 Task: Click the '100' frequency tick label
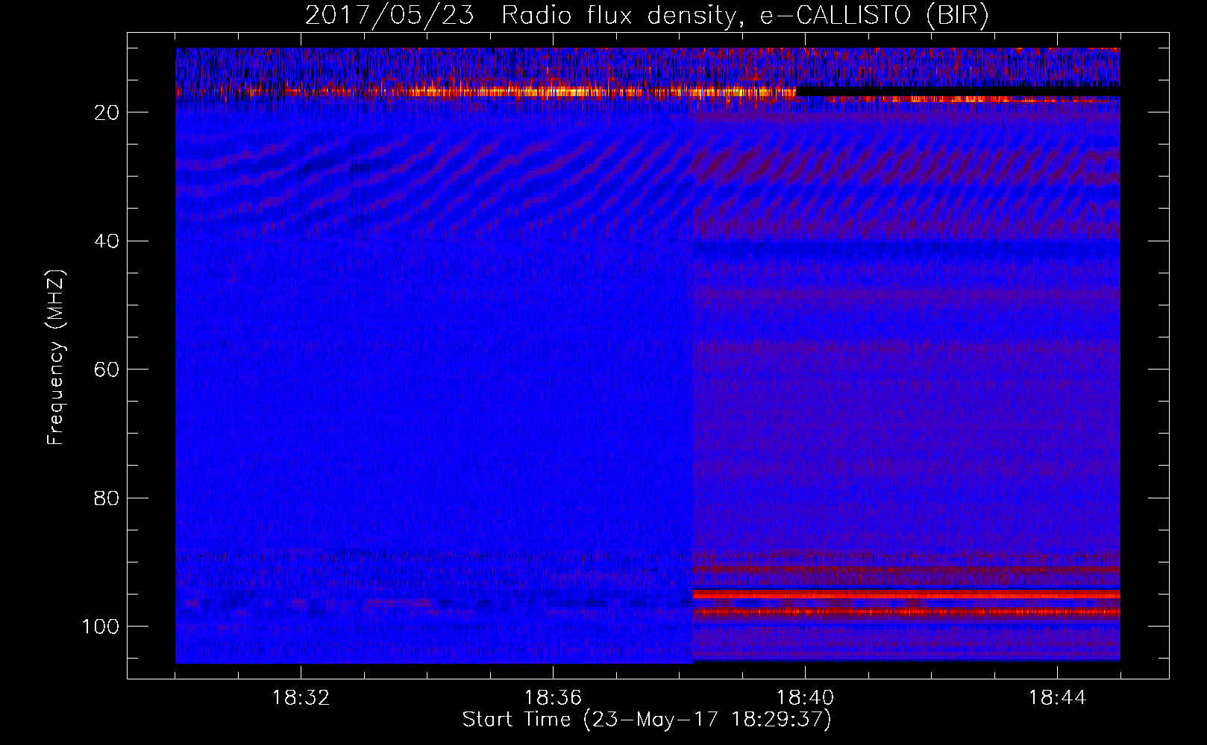(x=101, y=627)
